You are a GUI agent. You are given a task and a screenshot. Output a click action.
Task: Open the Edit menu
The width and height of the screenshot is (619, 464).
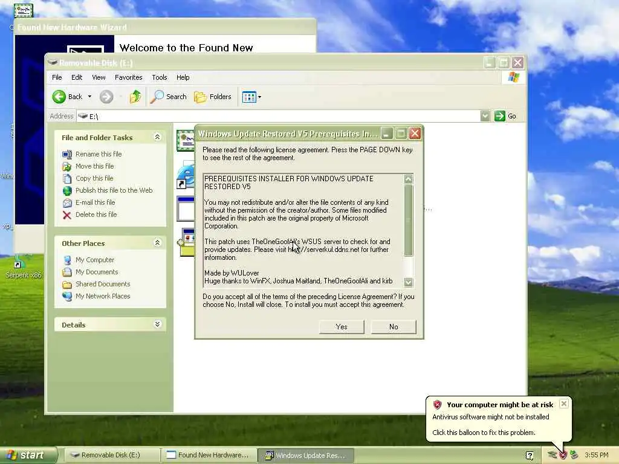(77, 77)
